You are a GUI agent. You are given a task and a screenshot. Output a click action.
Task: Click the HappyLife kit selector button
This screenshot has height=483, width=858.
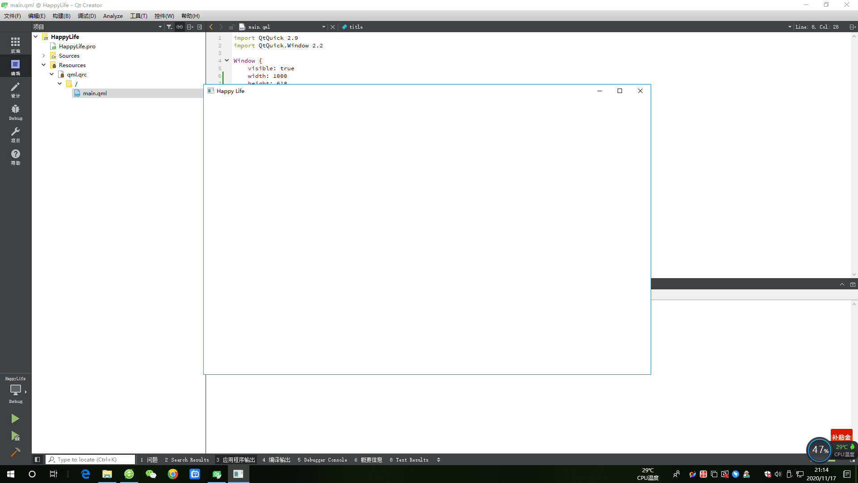click(15, 390)
